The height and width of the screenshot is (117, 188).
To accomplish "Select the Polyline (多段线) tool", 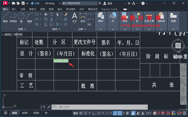I will pyautogui.click(x=13, y=17).
